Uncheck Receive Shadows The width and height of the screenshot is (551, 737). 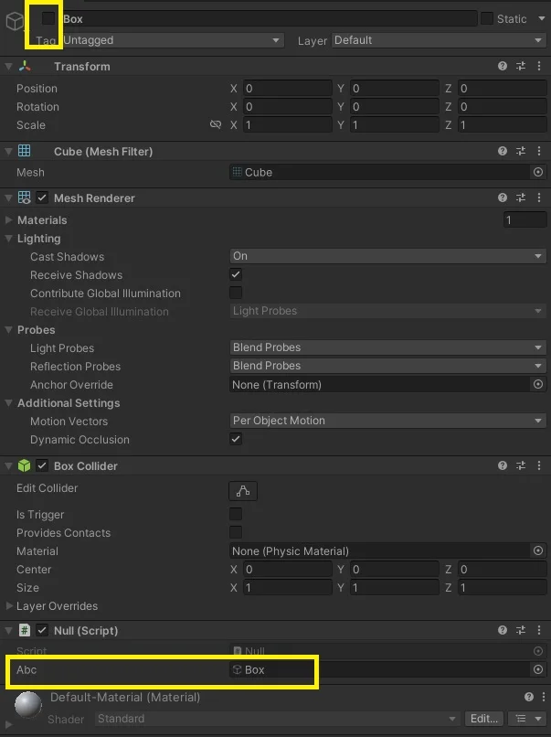(236, 274)
